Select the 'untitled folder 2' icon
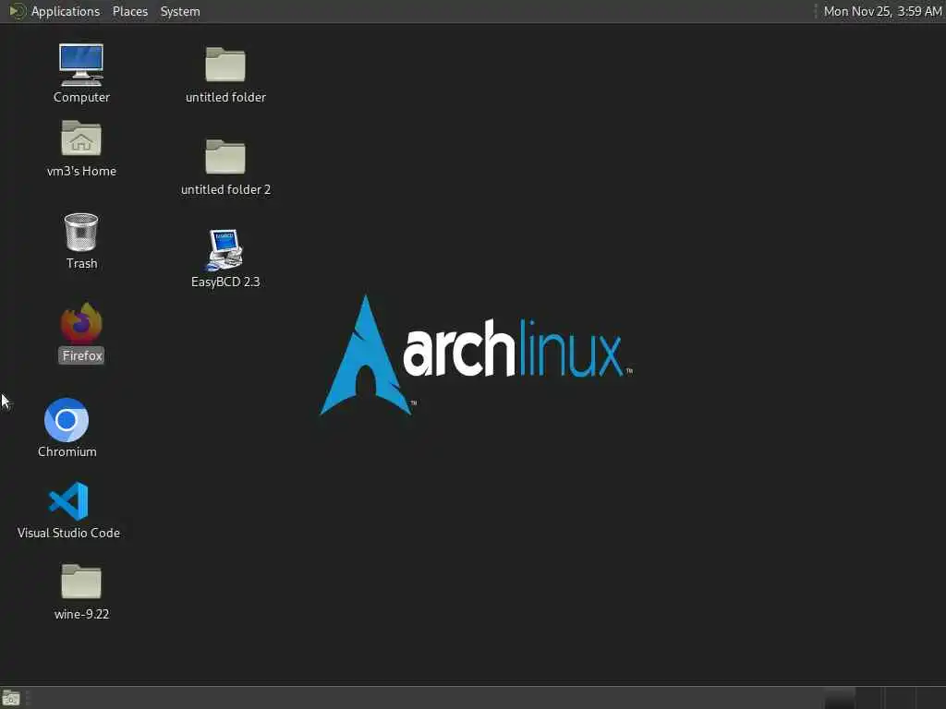Screen dimensions: 946x709 pos(225,167)
